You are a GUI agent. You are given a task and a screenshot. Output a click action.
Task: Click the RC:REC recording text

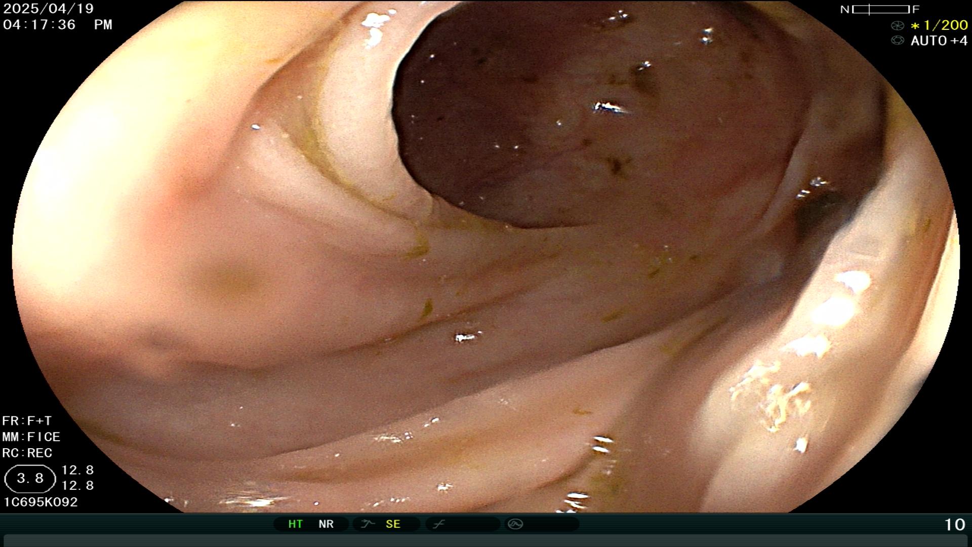pyautogui.click(x=27, y=453)
